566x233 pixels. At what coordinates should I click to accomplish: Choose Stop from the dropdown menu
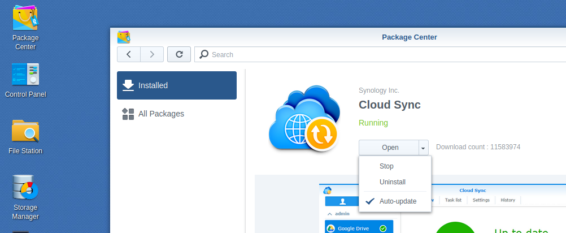pos(395,166)
